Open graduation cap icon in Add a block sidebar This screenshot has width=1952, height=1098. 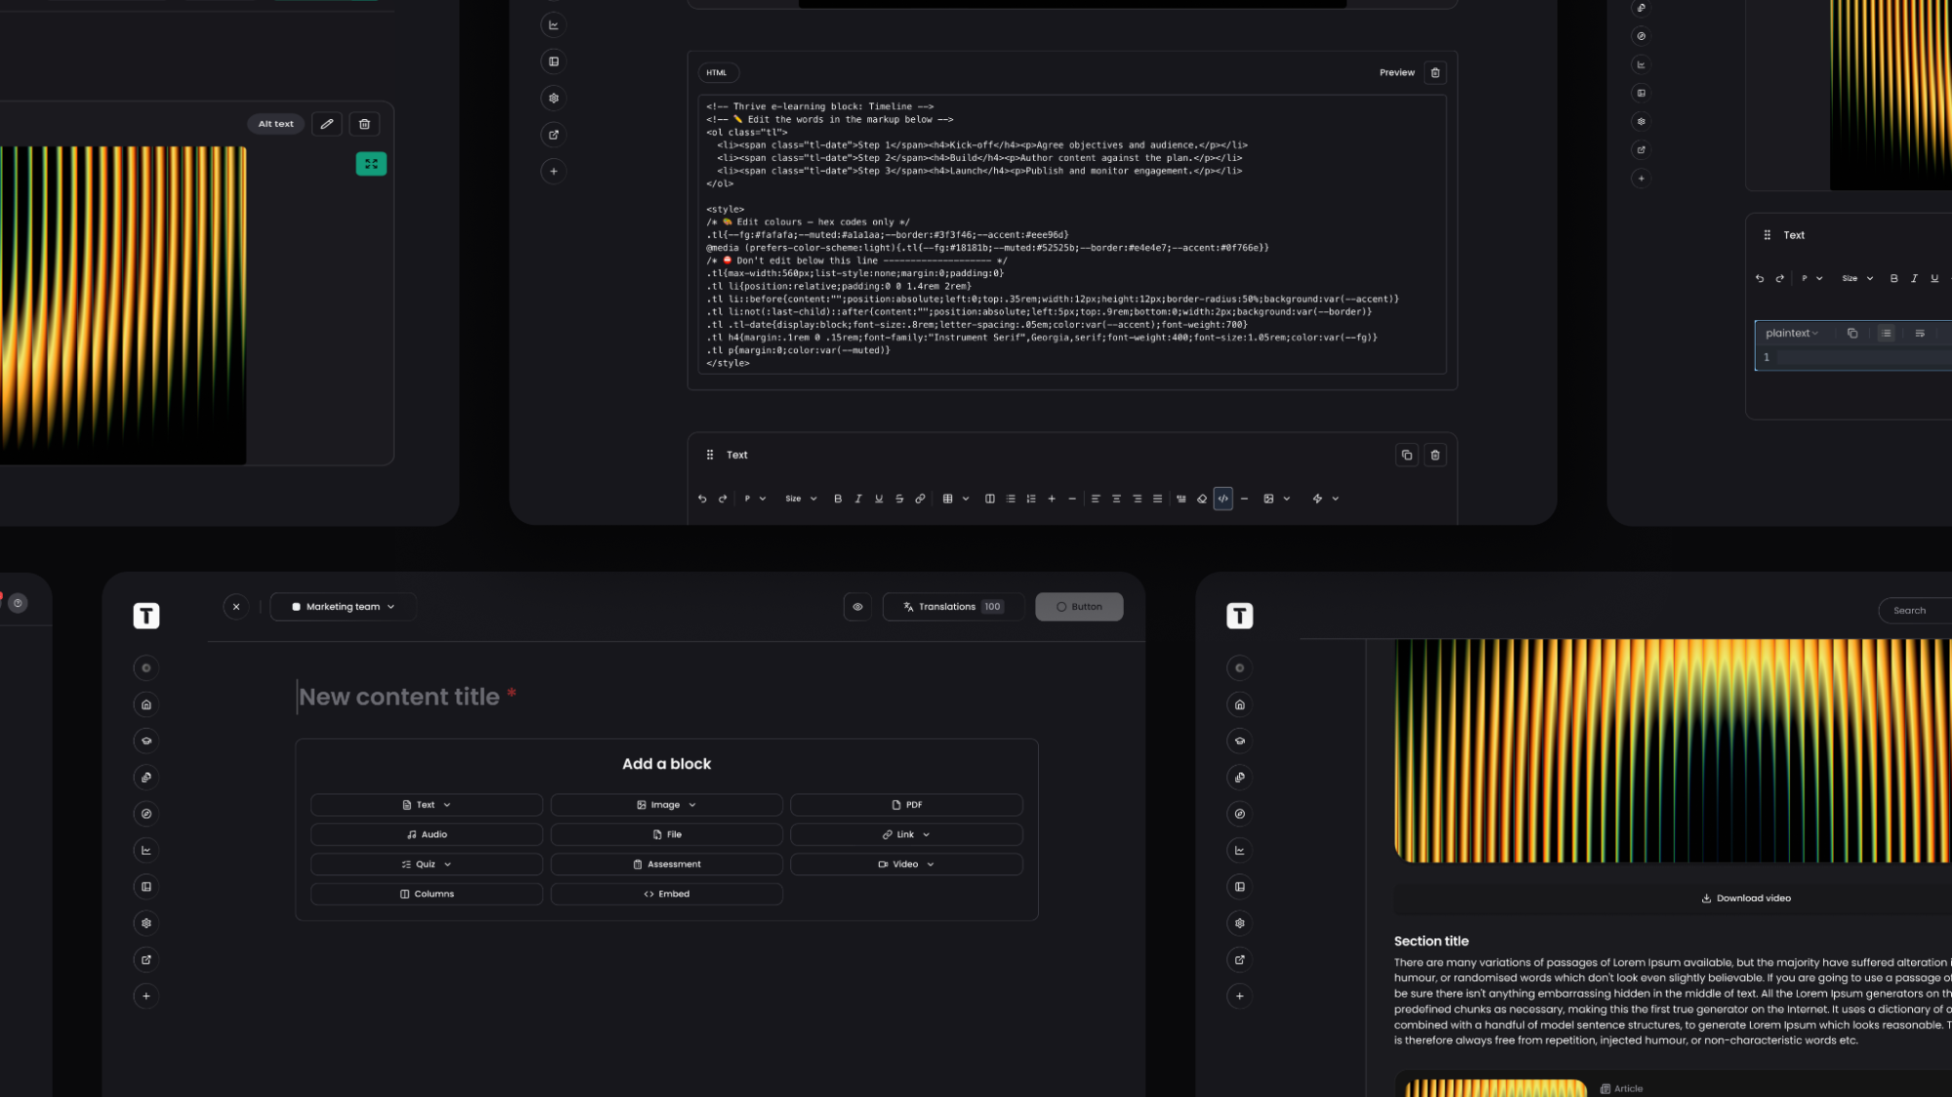click(x=146, y=741)
